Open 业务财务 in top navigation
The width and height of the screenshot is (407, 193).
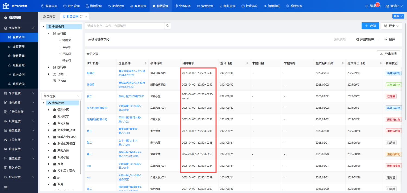(183, 6)
